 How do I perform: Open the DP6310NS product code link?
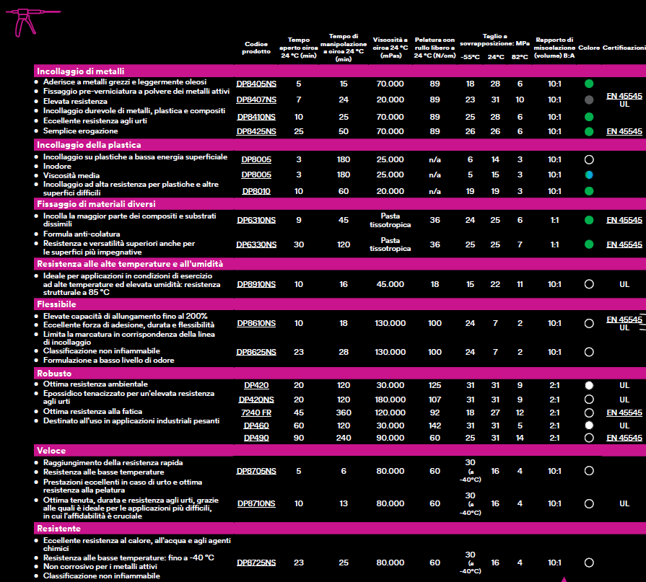click(x=256, y=220)
